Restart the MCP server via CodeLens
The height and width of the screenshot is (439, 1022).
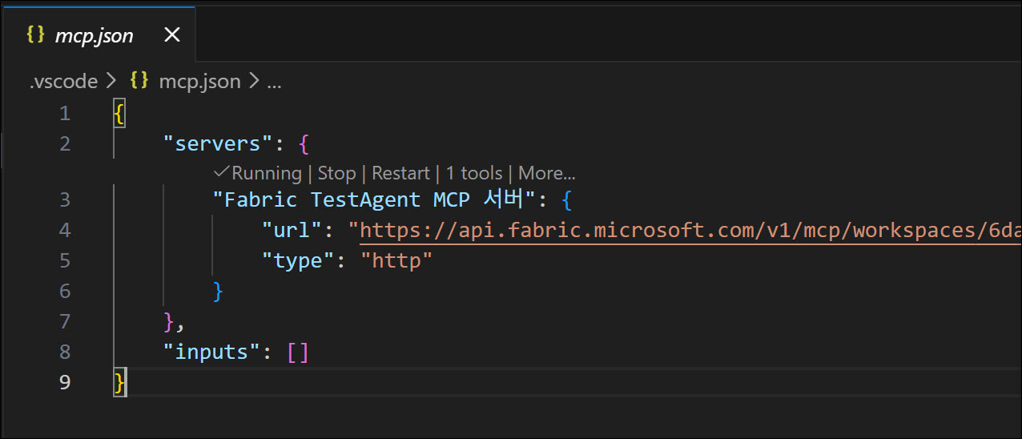point(400,173)
